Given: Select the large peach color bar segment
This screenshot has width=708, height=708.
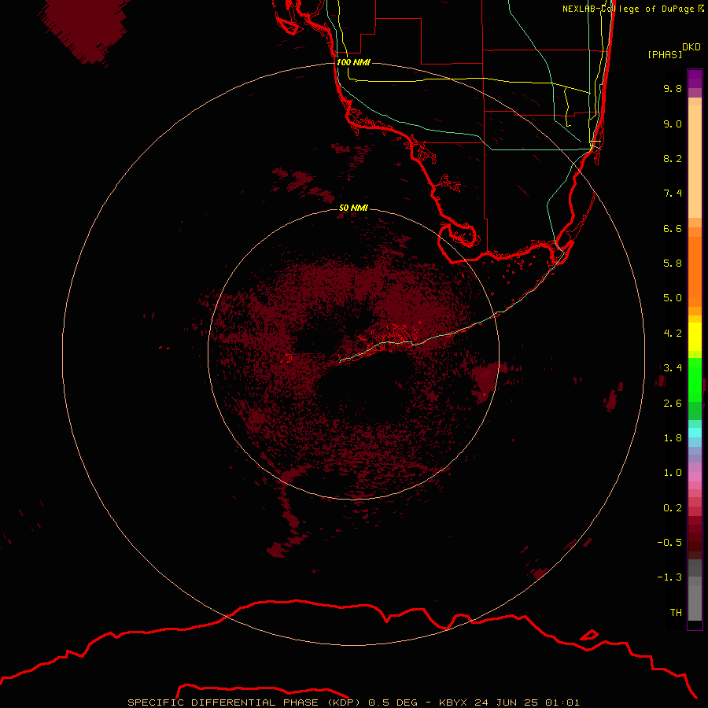Looking at the screenshot, I should tap(695, 161).
